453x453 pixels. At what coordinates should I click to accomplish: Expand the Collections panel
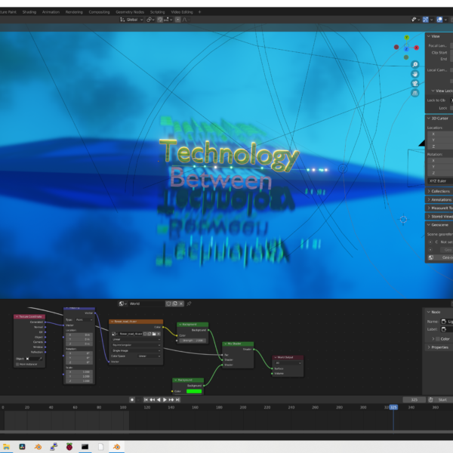pyautogui.click(x=439, y=191)
